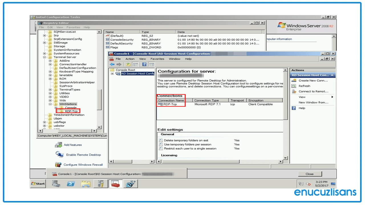Click the Create New Connection icon in Actions pane
This screenshot has width=365, height=205.
click(294, 80)
